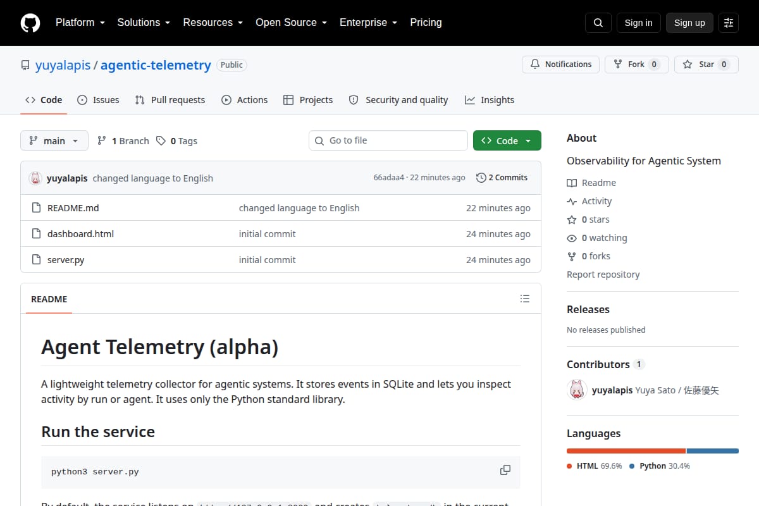Image resolution: width=759 pixels, height=506 pixels.
Task: Click the dashboard.html file icon
Action: pyautogui.click(x=36, y=233)
